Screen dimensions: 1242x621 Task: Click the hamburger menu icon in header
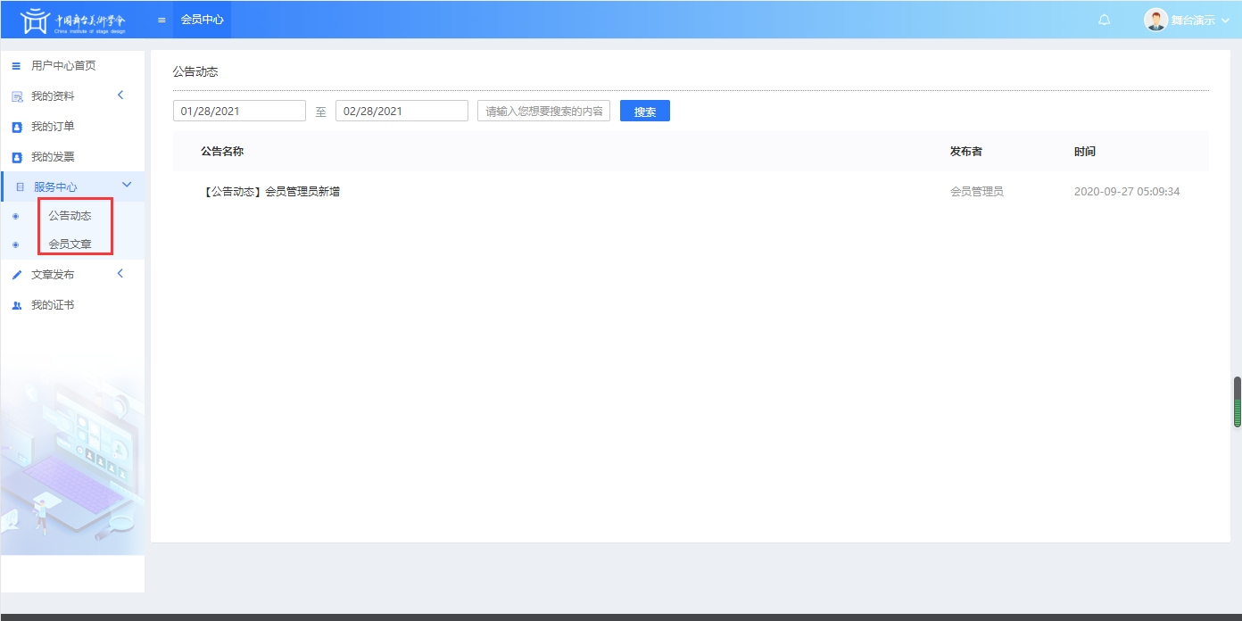(x=161, y=20)
